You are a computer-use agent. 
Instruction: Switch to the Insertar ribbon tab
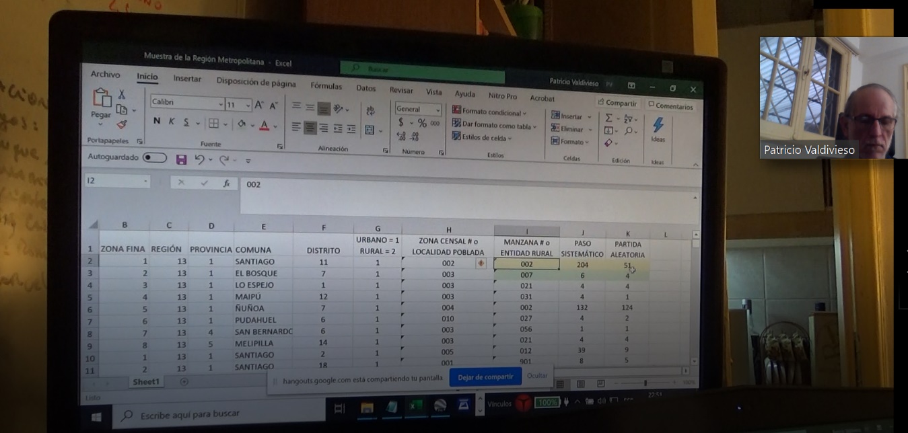point(187,79)
